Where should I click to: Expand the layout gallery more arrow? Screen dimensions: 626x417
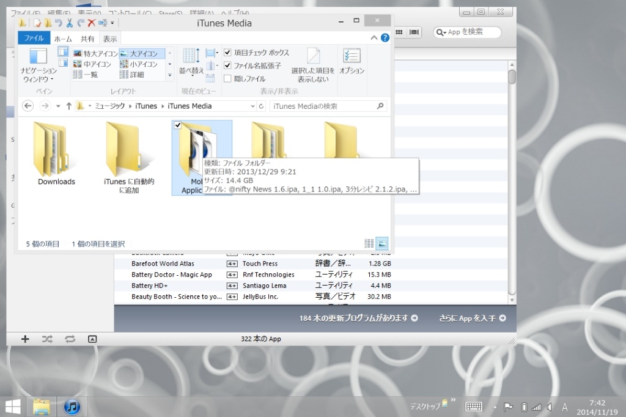[x=170, y=75]
